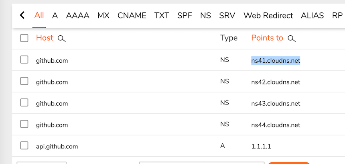The image size is (345, 164).
Task: Open search on the Host column
Action: (62, 39)
